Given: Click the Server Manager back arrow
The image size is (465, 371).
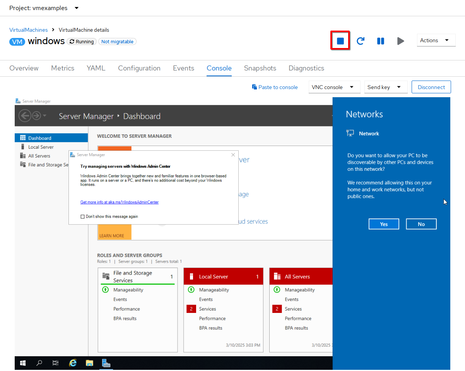Looking at the screenshot, I should click(24, 116).
